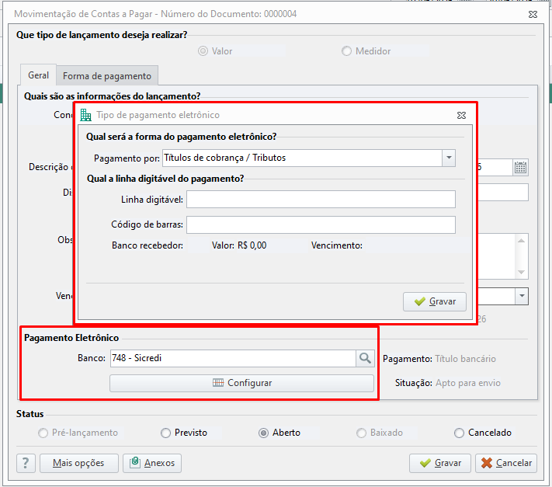
Task: Switch to Forma de pagamento tab
Action: tap(107, 75)
